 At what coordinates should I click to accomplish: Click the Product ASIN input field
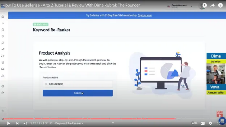click(78, 84)
